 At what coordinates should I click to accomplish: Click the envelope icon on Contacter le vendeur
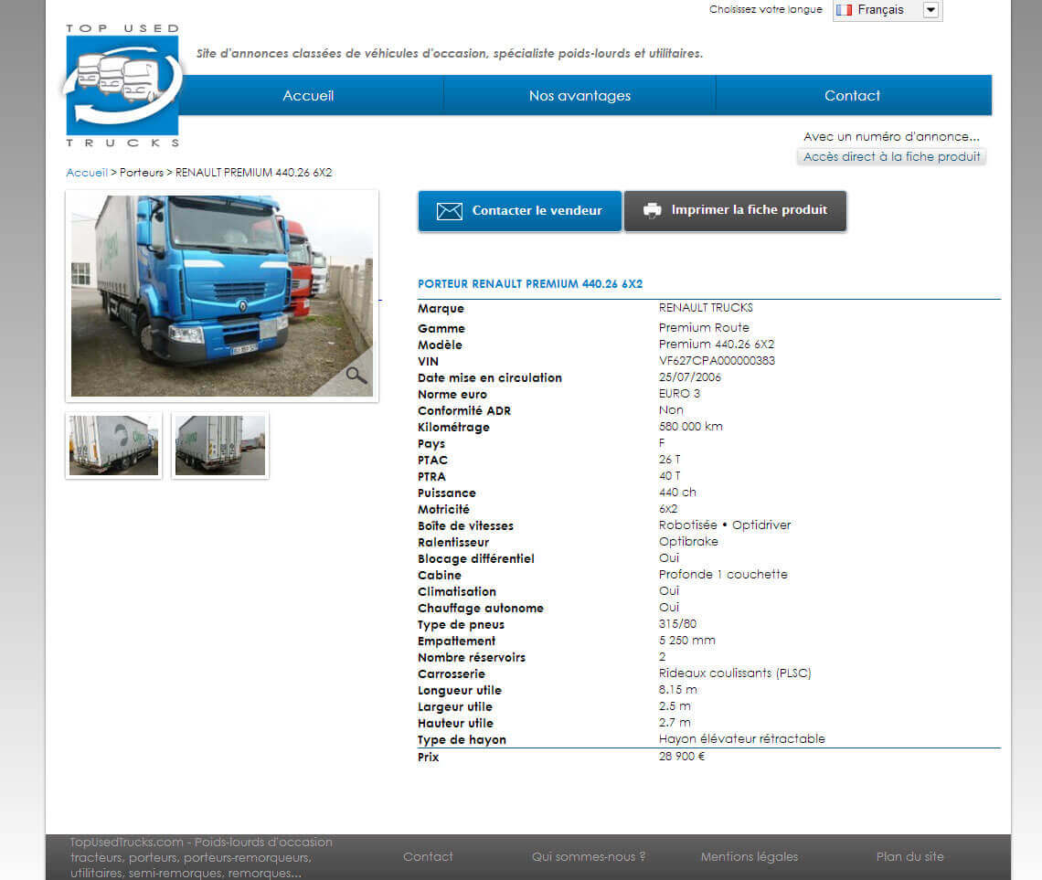tap(449, 211)
